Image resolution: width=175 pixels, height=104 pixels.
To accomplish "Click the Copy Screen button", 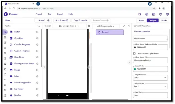I will click(x=81, y=20).
